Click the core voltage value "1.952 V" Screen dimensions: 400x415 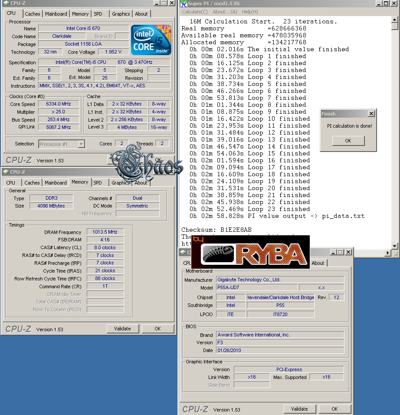(x=113, y=52)
